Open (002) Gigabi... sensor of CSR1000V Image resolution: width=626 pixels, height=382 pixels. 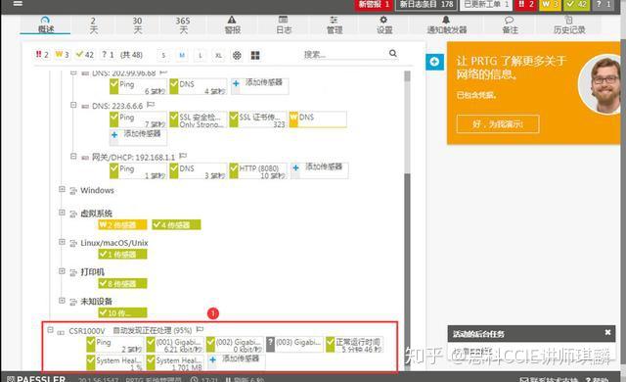pos(235,345)
